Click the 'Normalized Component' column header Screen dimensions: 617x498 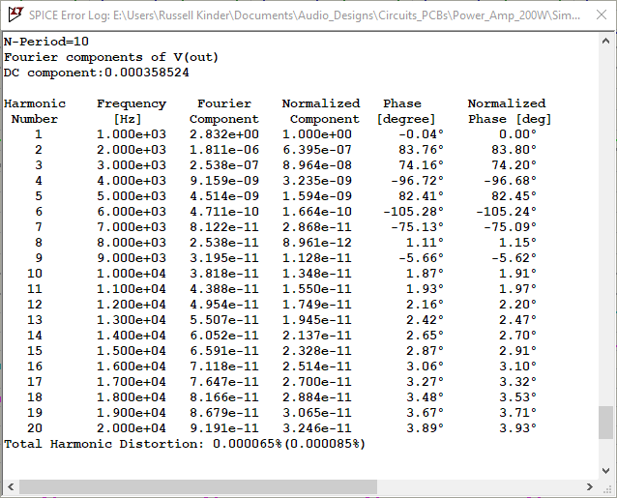click(x=321, y=111)
